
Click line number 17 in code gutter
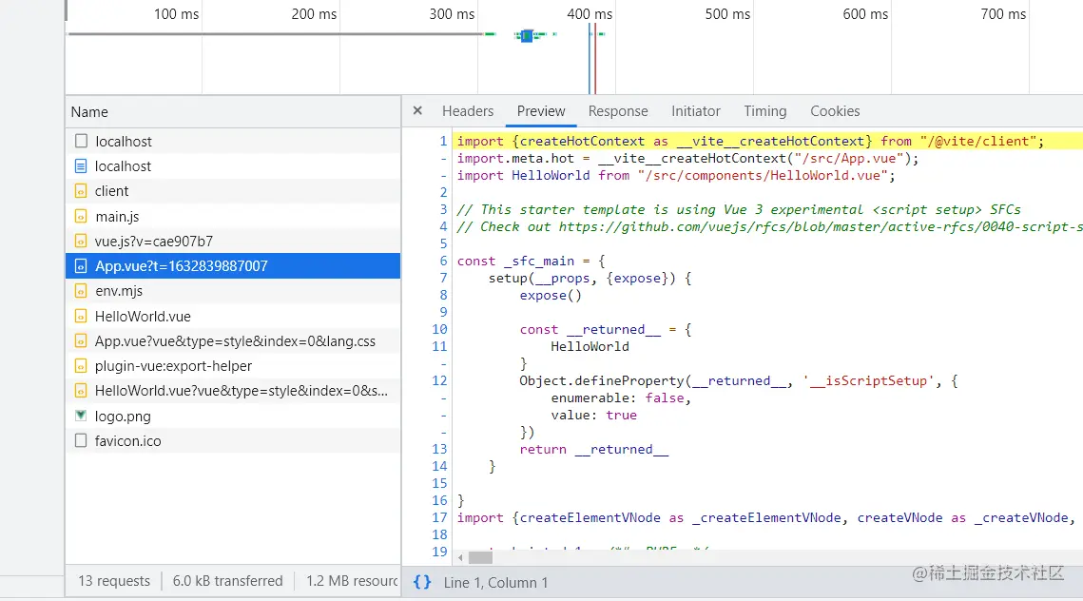[x=439, y=517]
